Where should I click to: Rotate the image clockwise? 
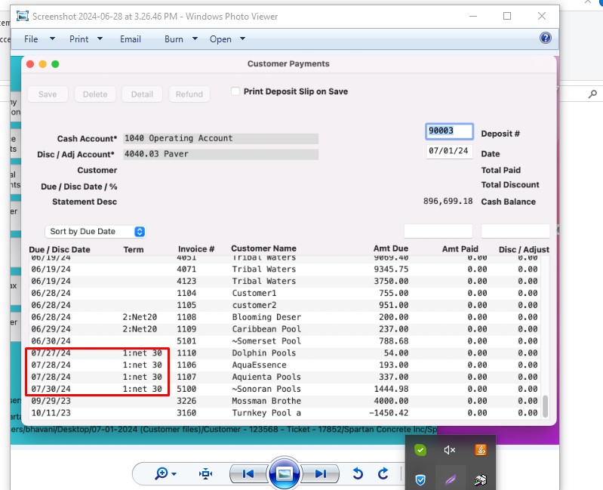click(x=383, y=473)
